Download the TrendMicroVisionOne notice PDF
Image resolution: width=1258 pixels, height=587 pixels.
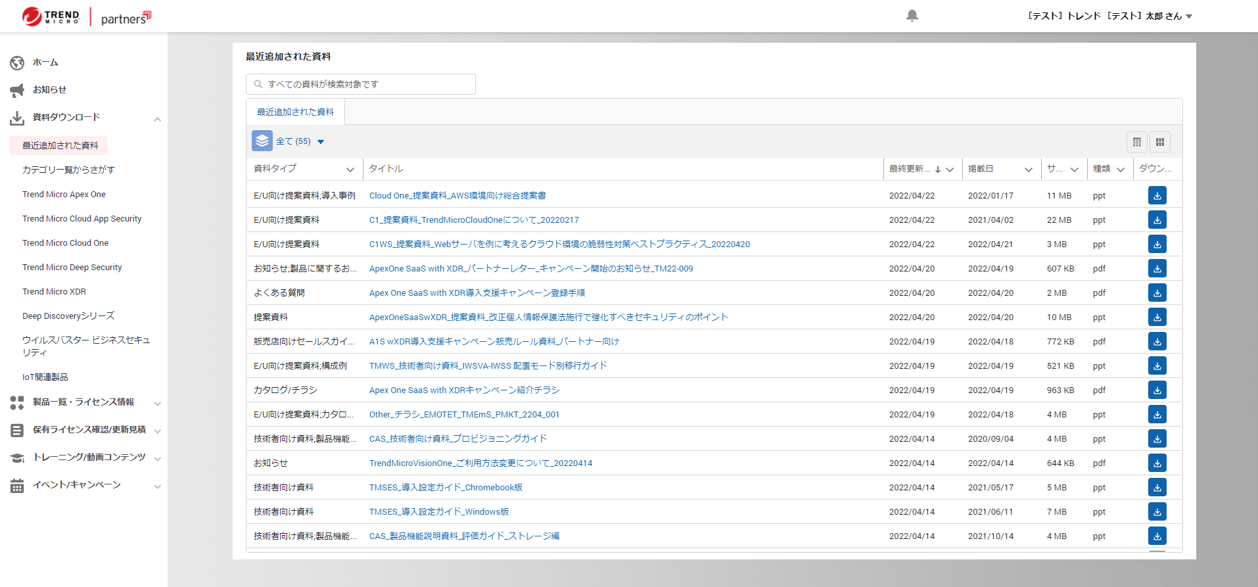pyautogui.click(x=1157, y=463)
